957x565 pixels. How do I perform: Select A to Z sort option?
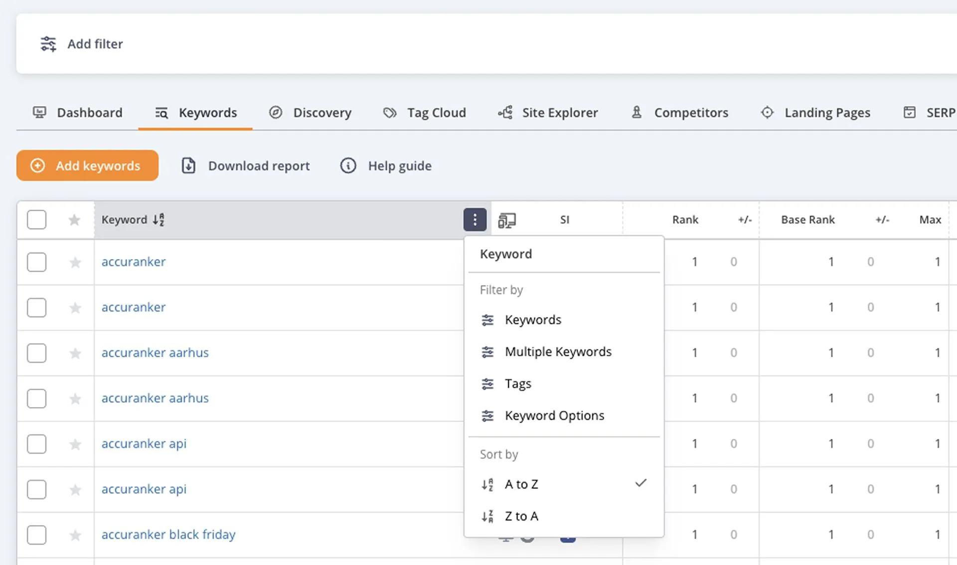coord(521,484)
